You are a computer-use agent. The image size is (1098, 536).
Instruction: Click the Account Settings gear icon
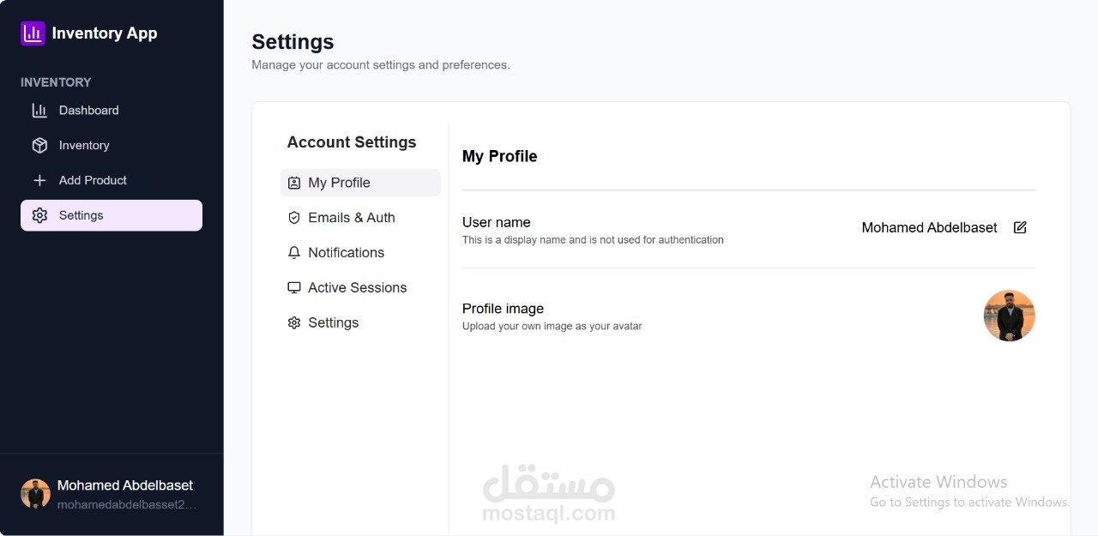294,323
